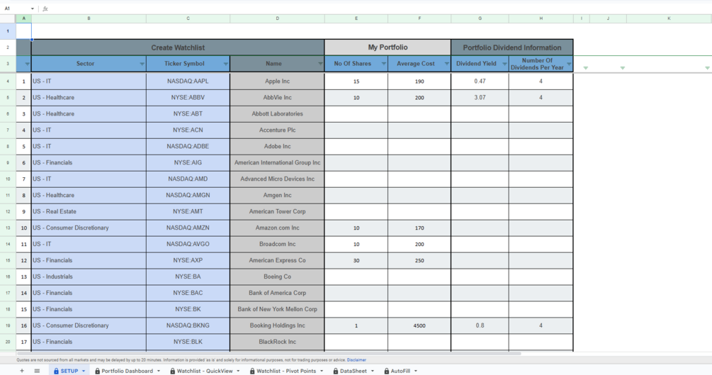Select the American International Group Inc cell
The image size is (712, 375).
coord(278,163)
